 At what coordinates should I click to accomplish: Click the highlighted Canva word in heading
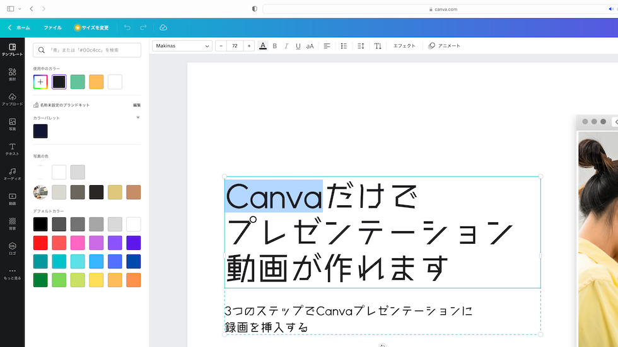pyautogui.click(x=274, y=196)
